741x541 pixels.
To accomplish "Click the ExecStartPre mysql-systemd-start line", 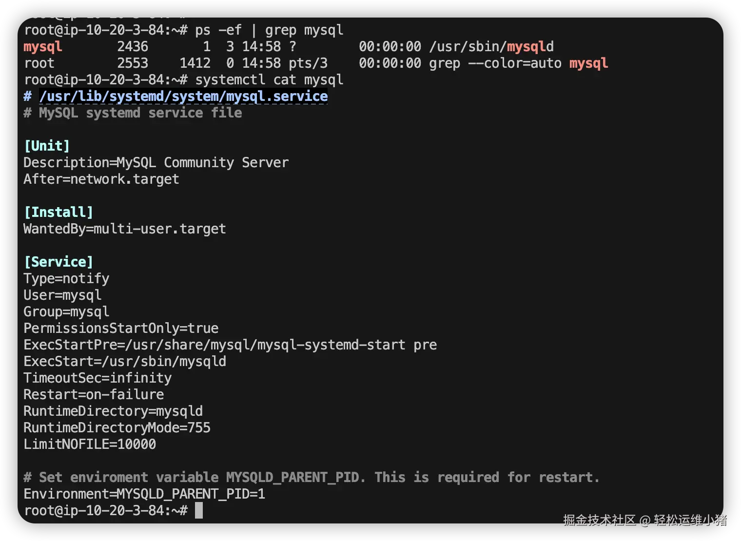I will 230,345.
